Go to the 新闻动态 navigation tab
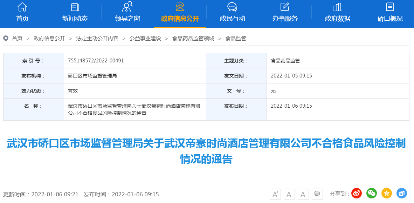Image resolution: width=414 pixels, height=203 pixels. [x=75, y=13]
